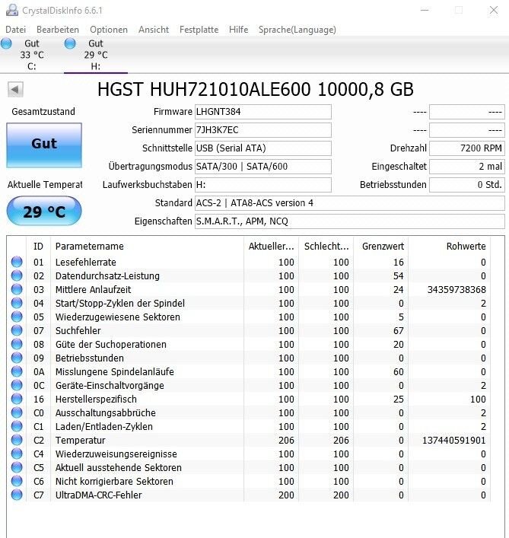Image resolution: width=509 pixels, height=538 pixels.
Task: Select the C: drive status orb
Action: coord(6,43)
